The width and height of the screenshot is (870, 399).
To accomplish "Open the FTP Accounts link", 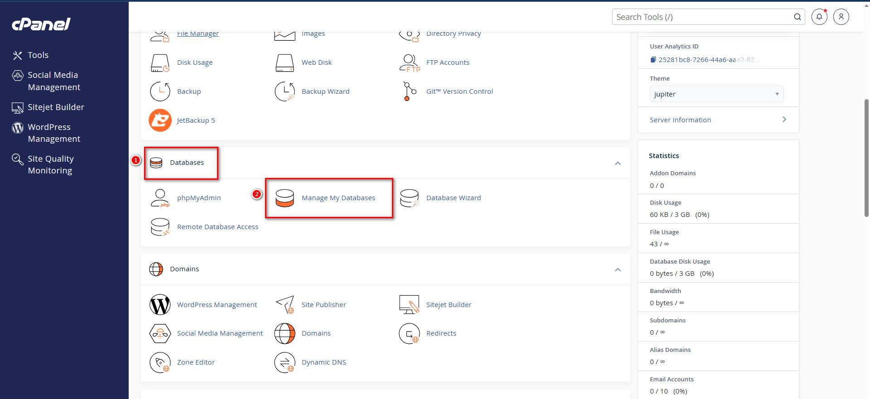I will click(x=448, y=62).
